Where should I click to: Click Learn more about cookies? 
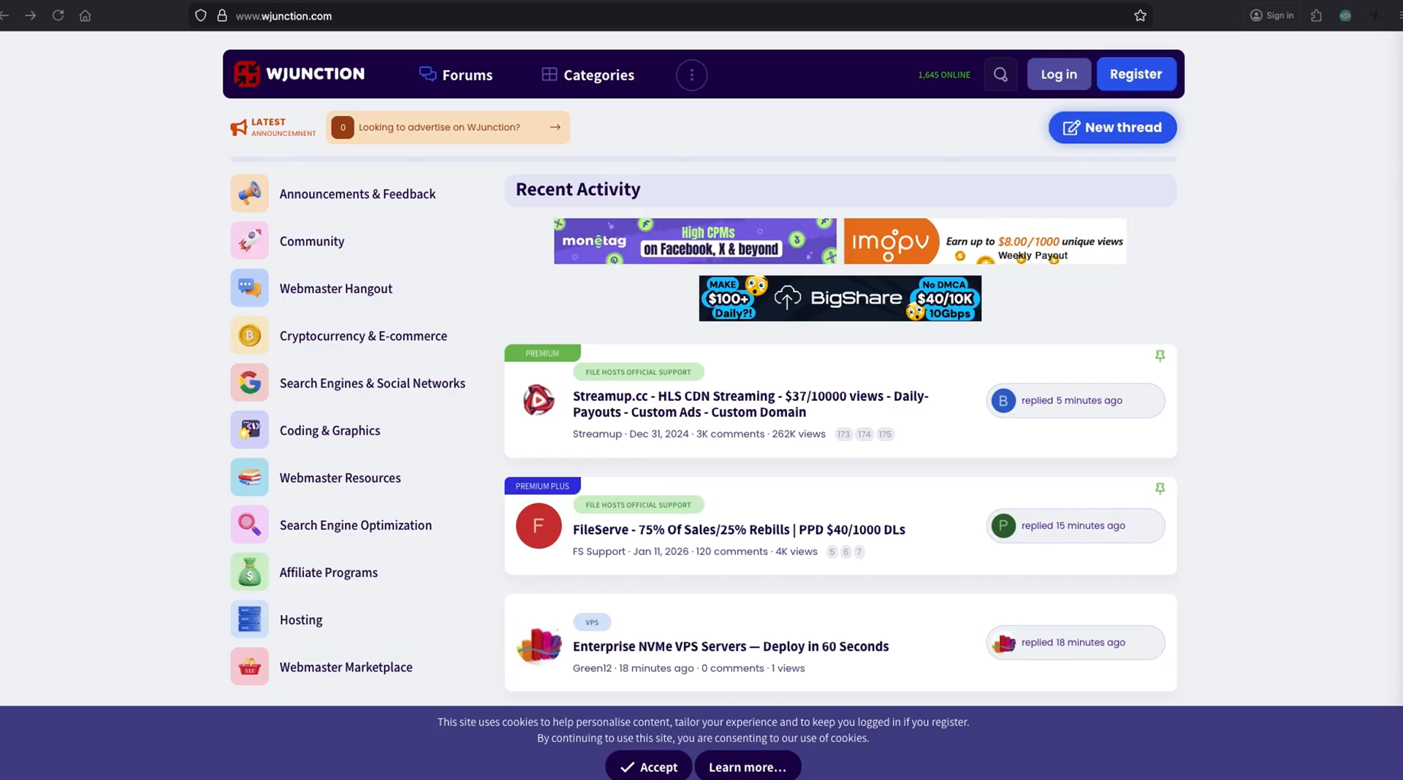tap(747, 766)
